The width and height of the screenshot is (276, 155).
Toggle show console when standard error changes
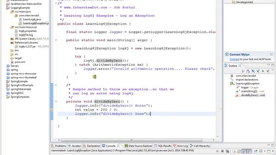pos(249,151)
